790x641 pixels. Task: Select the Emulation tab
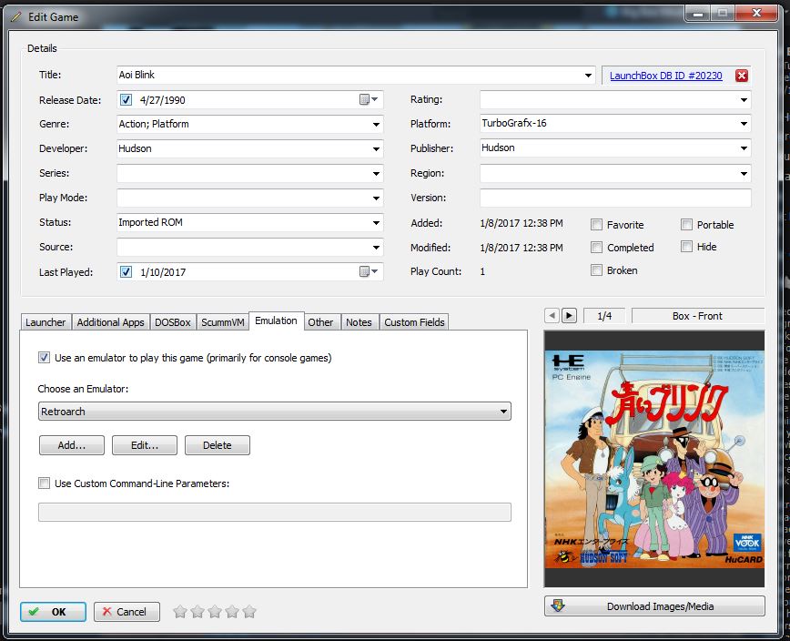point(276,320)
